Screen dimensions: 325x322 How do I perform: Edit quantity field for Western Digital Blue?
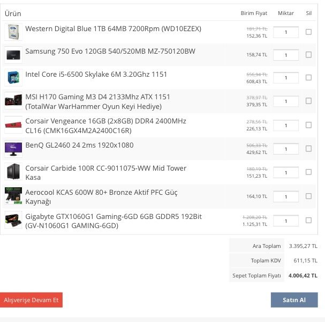[286, 32]
